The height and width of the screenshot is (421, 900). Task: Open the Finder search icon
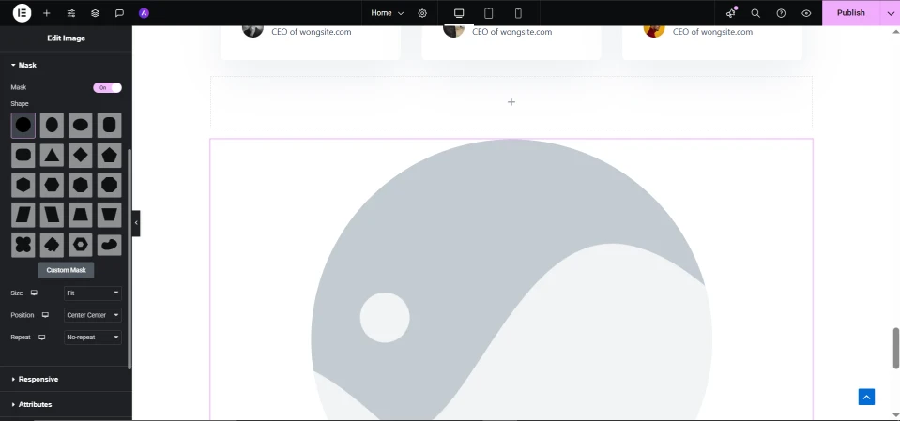coord(755,13)
